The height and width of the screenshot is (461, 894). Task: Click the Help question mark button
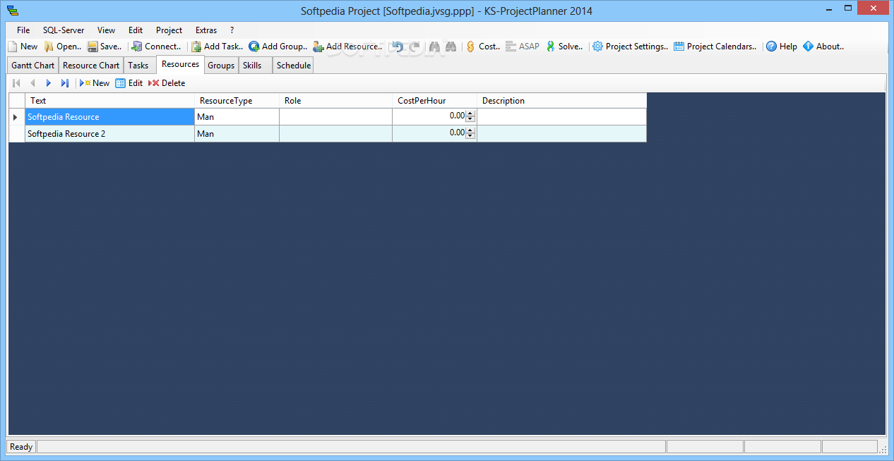coord(782,47)
